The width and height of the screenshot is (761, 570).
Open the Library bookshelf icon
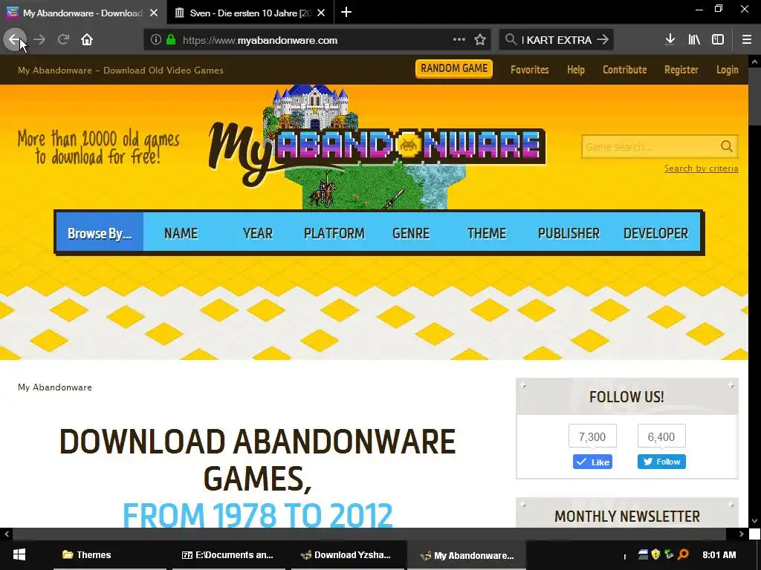(694, 40)
